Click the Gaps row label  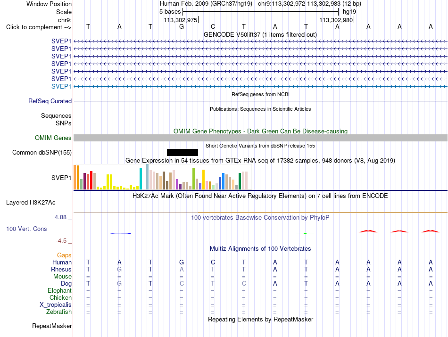pos(64,255)
